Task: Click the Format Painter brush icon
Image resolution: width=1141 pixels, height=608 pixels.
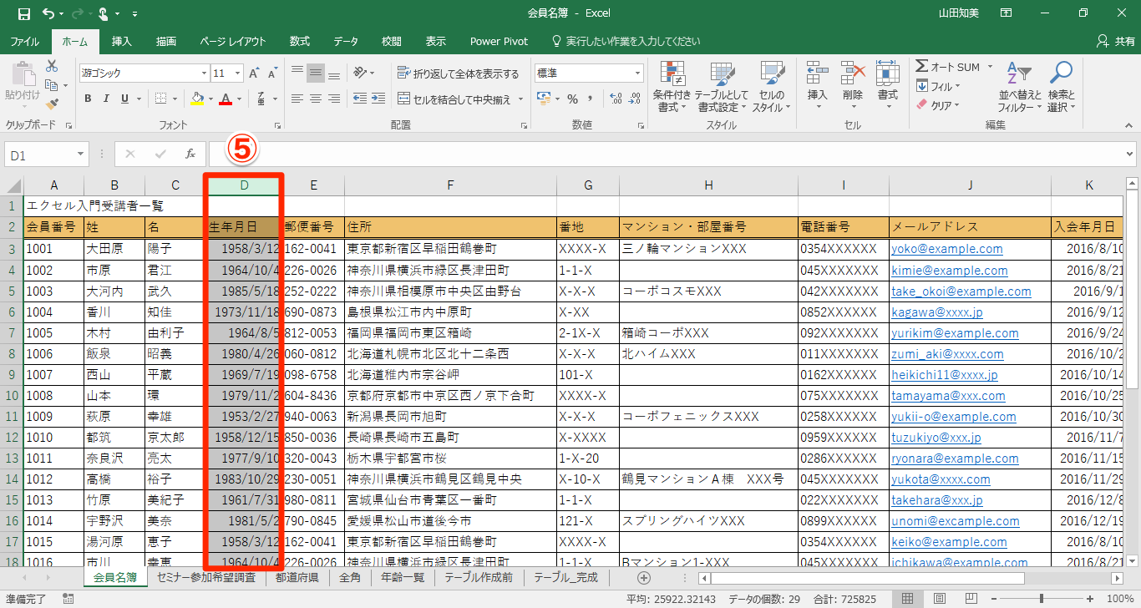Action: point(52,104)
